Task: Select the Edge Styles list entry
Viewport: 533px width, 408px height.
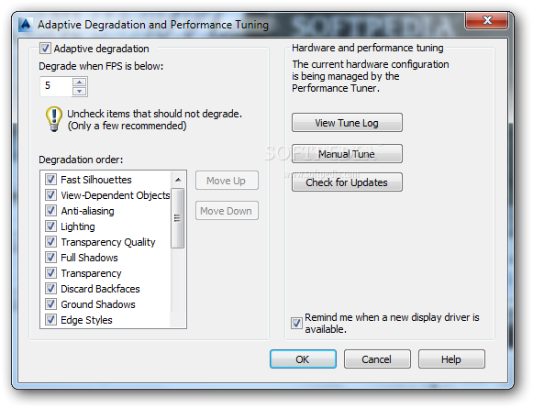Action: point(86,320)
